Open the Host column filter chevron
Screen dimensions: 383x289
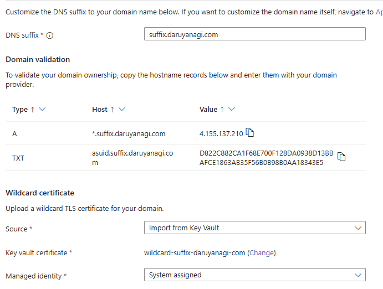coord(122,109)
